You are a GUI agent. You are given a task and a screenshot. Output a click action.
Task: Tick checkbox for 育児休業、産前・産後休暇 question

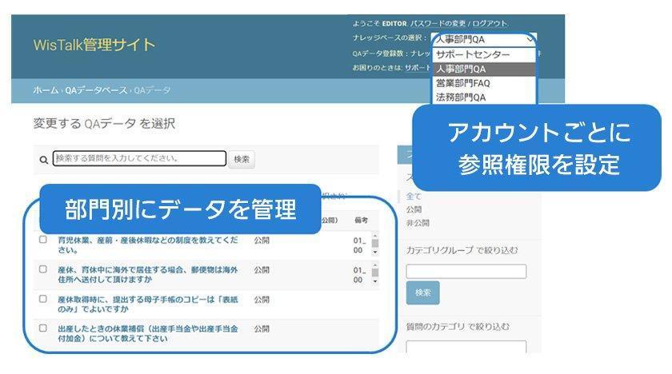click(43, 240)
